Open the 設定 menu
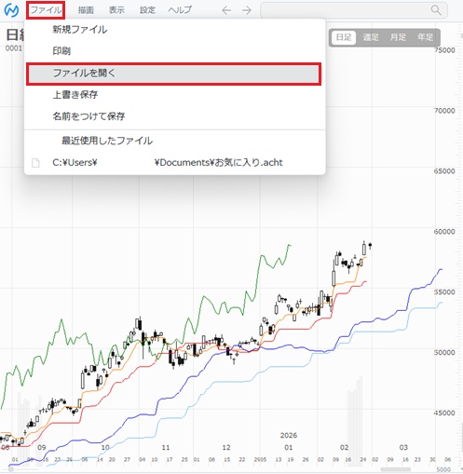This screenshot has width=463, height=474. pyautogui.click(x=147, y=10)
